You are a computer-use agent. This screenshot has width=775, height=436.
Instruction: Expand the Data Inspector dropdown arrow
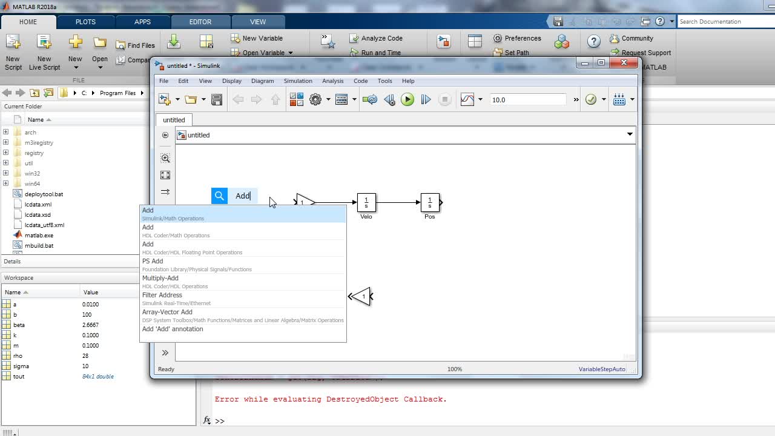pyautogui.click(x=480, y=100)
